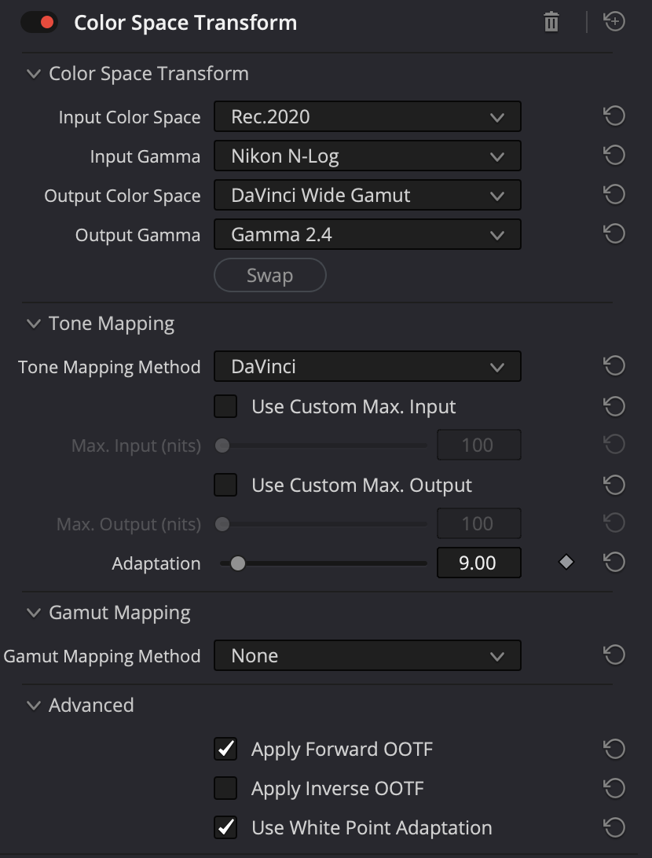
Task: Open Tone Mapping Method dropdown
Action: pos(367,366)
